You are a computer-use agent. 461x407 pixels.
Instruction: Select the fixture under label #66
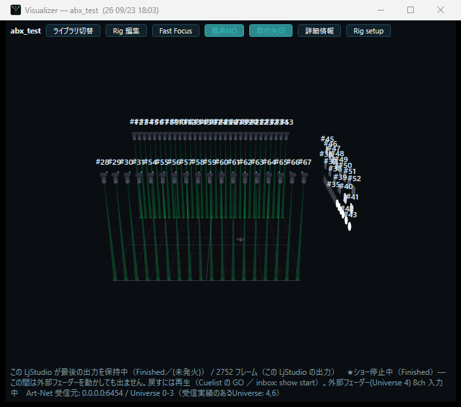[x=292, y=178]
